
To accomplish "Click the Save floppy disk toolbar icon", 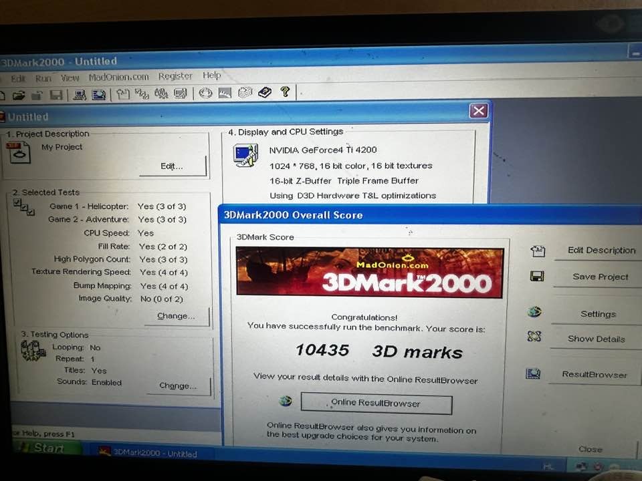I will pos(56,96).
